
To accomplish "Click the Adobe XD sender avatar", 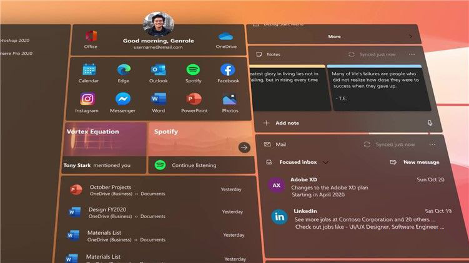I will point(277,185).
